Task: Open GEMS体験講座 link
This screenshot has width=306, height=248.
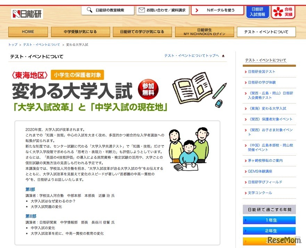Action: (x=260, y=171)
